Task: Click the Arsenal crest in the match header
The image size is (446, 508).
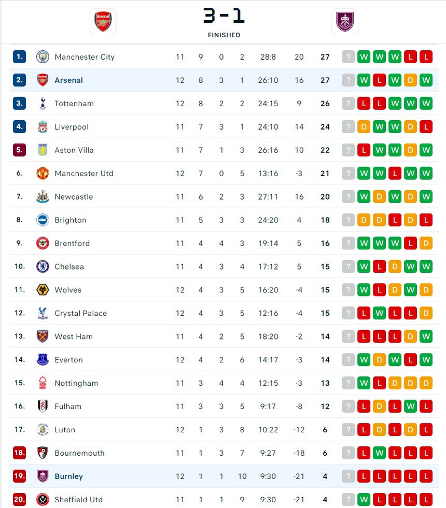Action: coord(103,22)
